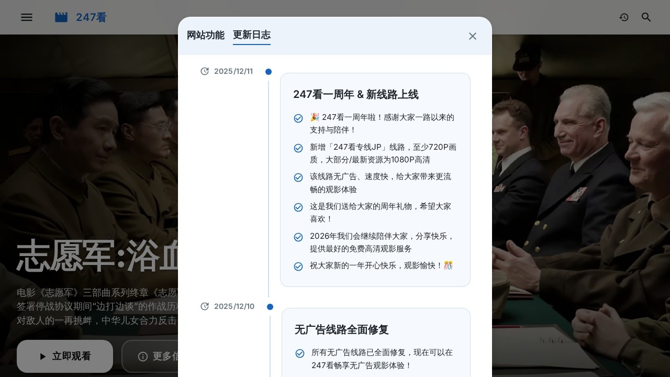Click the checkmark beside the 周年 anniversary entry
Image resolution: width=670 pixels, height=377 pixels.
pyautogui.click(x=298, y=118)
